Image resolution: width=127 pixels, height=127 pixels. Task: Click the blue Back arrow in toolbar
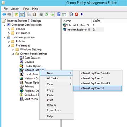(x=4, y=14)
